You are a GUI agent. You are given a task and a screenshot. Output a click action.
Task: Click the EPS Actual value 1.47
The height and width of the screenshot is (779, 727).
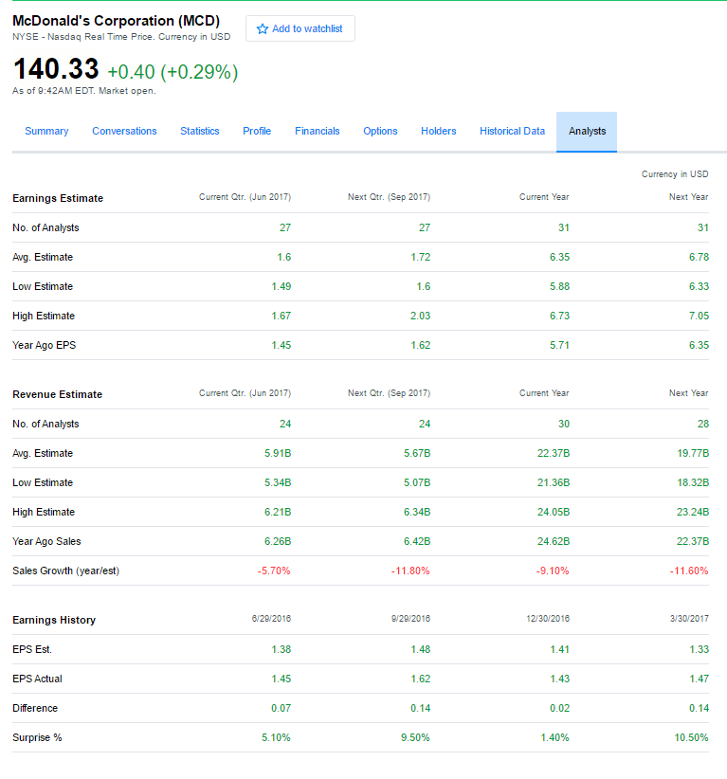(x=699, y=679)
